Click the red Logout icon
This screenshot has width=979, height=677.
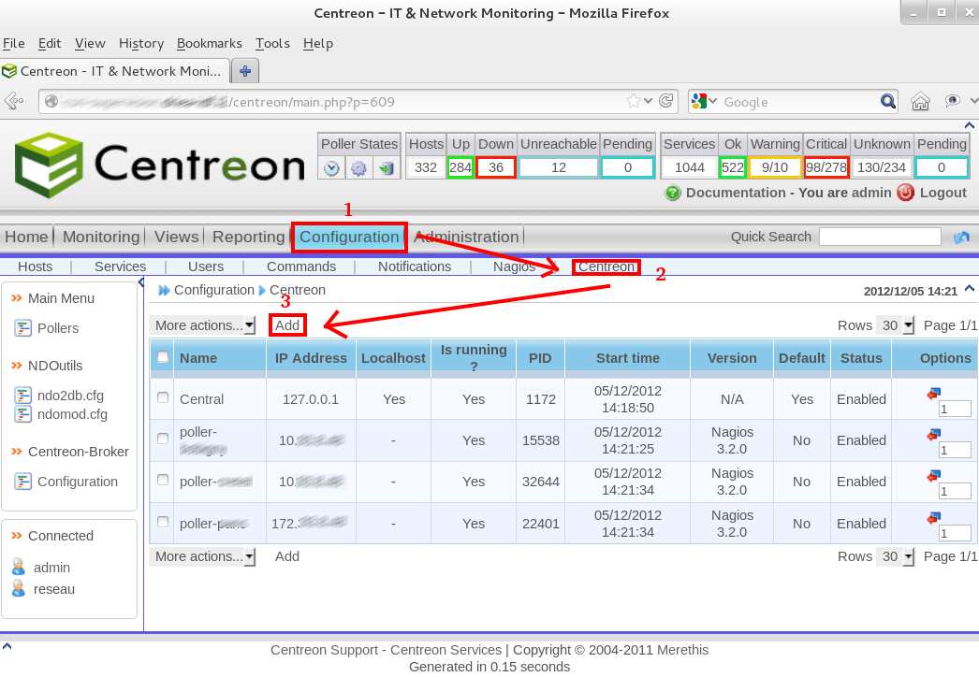905,193
